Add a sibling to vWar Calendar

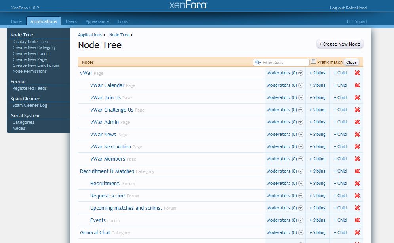coord(318,85)
